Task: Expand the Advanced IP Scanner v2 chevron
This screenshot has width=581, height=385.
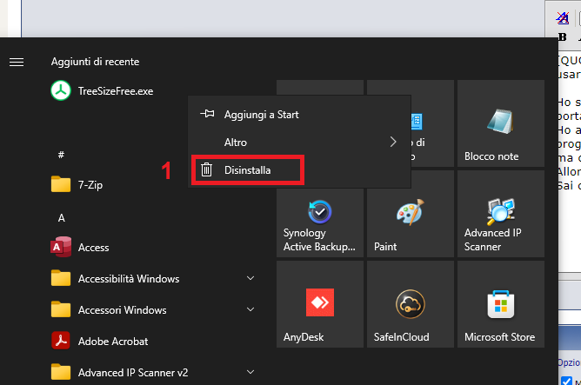Action: (x=250, y=372)
